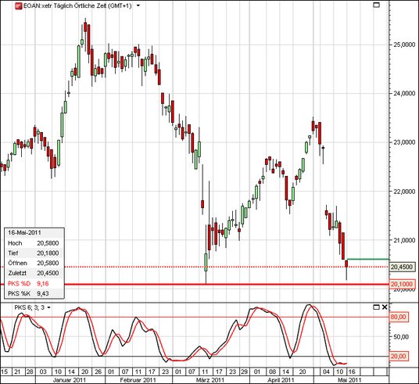
Task: Click the 22,0000 price axis label
Action: [x=404, y=192]
